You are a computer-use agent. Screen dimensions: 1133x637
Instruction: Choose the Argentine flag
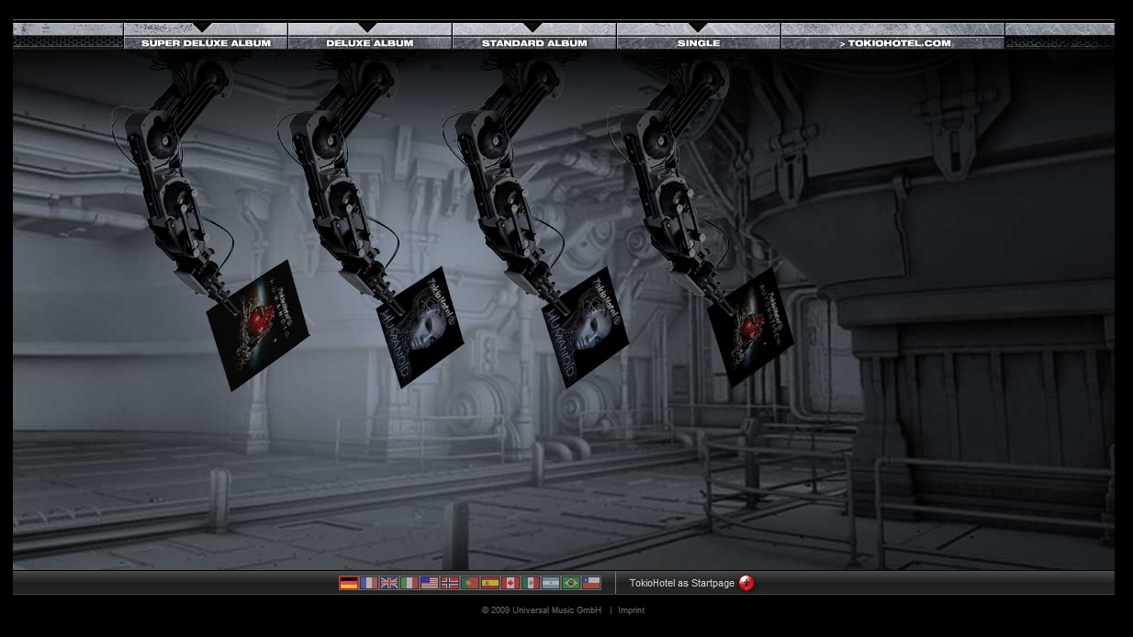(x=551, y=583)
